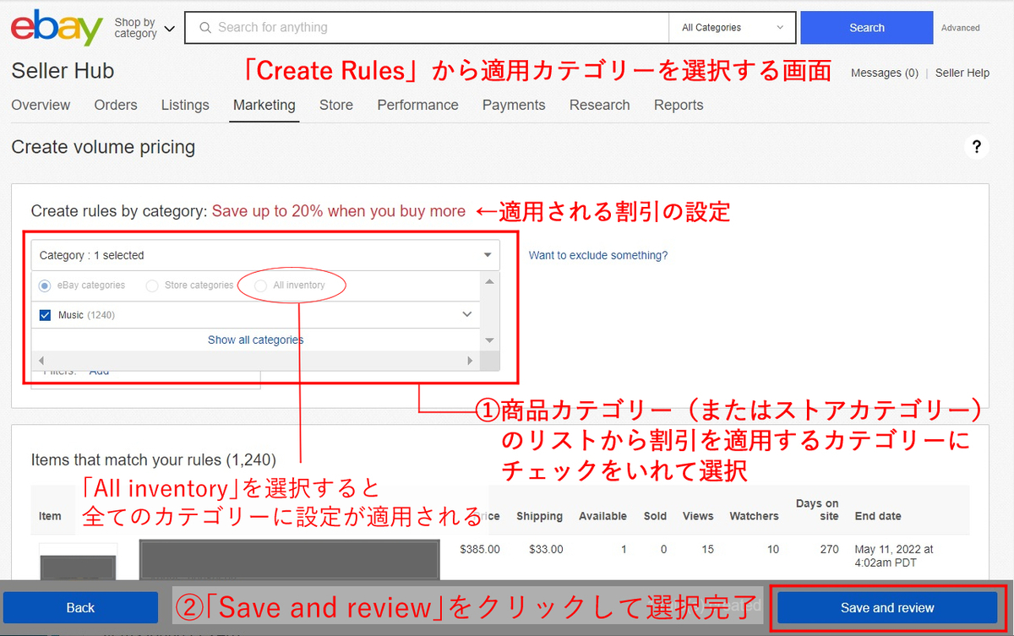This screenshot has height=636, width=1014.
Task: Open the Marketing tab
Action: (264, 105)
